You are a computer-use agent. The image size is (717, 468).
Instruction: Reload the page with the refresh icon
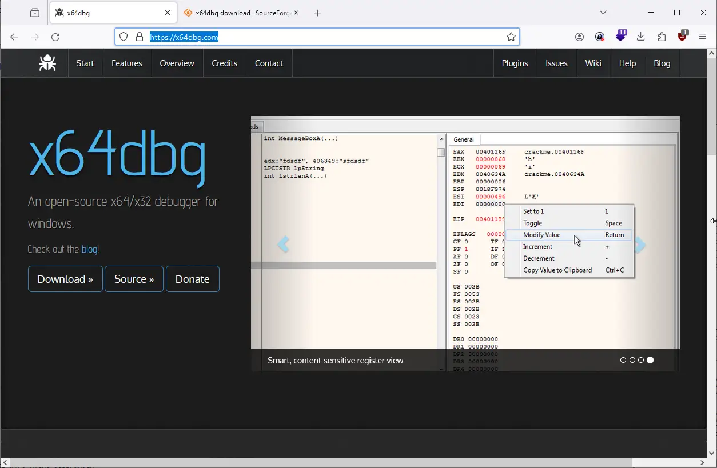(x=55, y=37)
